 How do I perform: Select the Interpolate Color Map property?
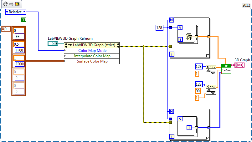[92, 56]
